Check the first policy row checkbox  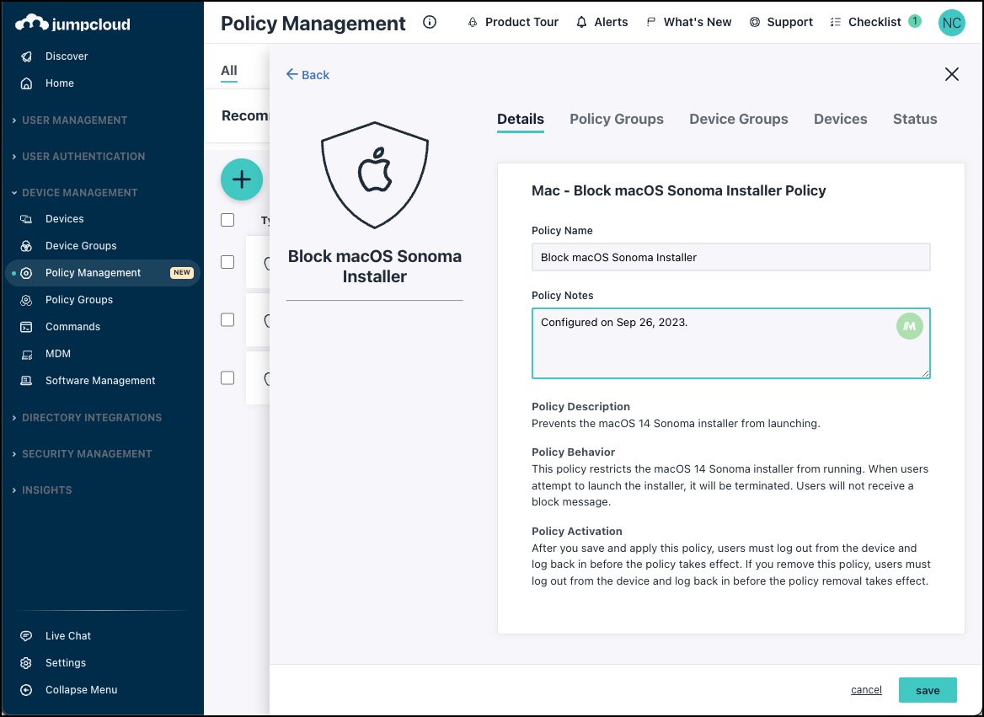coord(227,261)
